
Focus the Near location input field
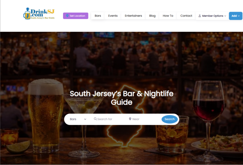(x=144, y=119)
